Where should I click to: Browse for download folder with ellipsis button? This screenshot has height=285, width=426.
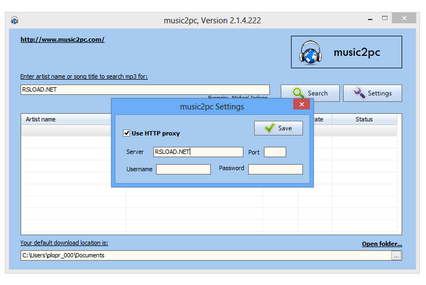[397, 256]
